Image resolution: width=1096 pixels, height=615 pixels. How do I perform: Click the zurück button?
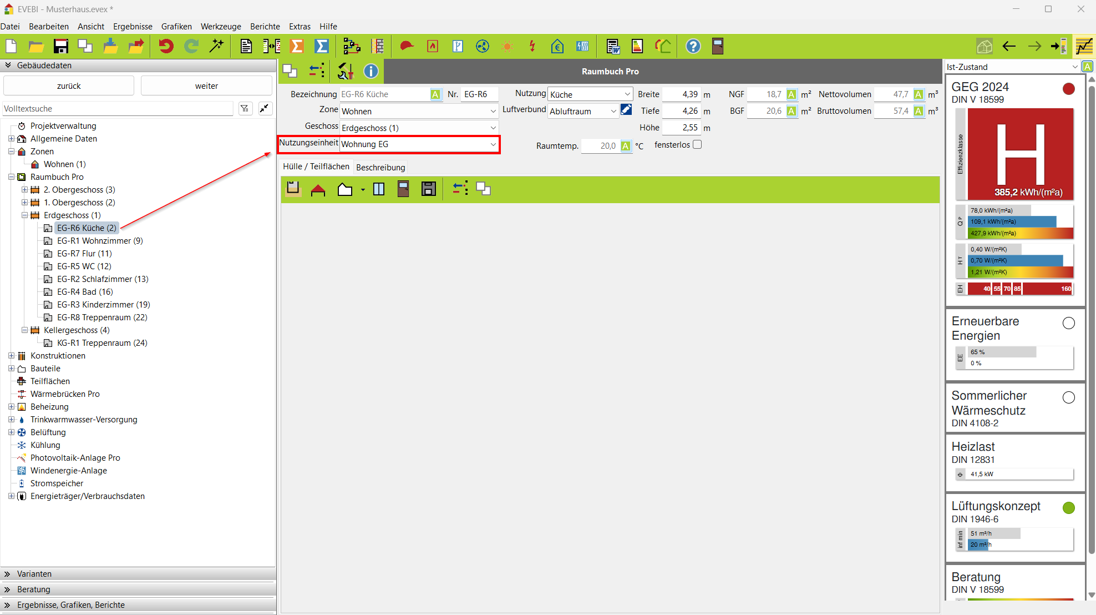click(x=69, y=85)
